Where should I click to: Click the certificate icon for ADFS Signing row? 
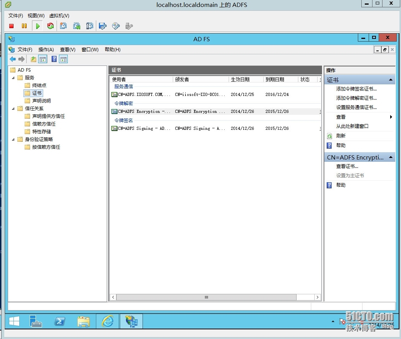(x=114, y=128)
